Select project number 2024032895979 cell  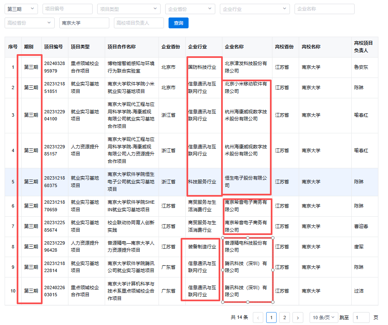pos(55,67)
